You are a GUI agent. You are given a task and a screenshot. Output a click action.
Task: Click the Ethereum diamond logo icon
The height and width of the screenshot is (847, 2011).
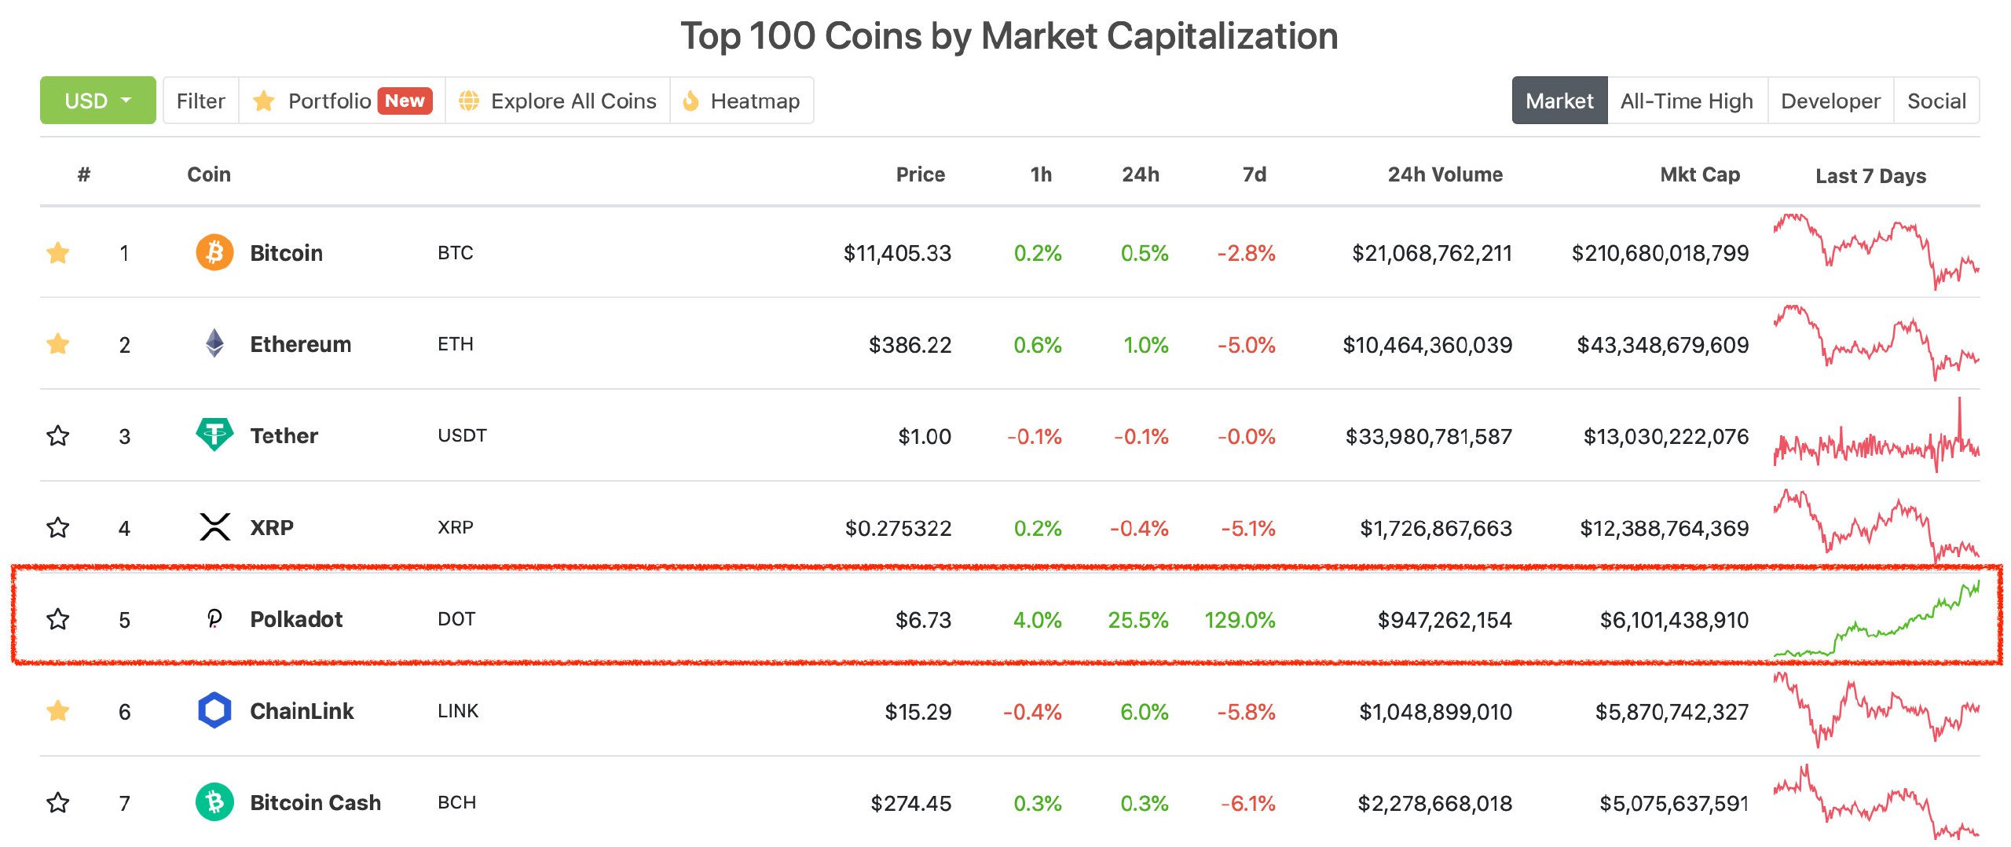(214, 343)
